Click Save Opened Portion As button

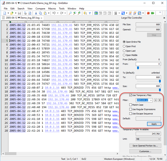pos(145,146)
